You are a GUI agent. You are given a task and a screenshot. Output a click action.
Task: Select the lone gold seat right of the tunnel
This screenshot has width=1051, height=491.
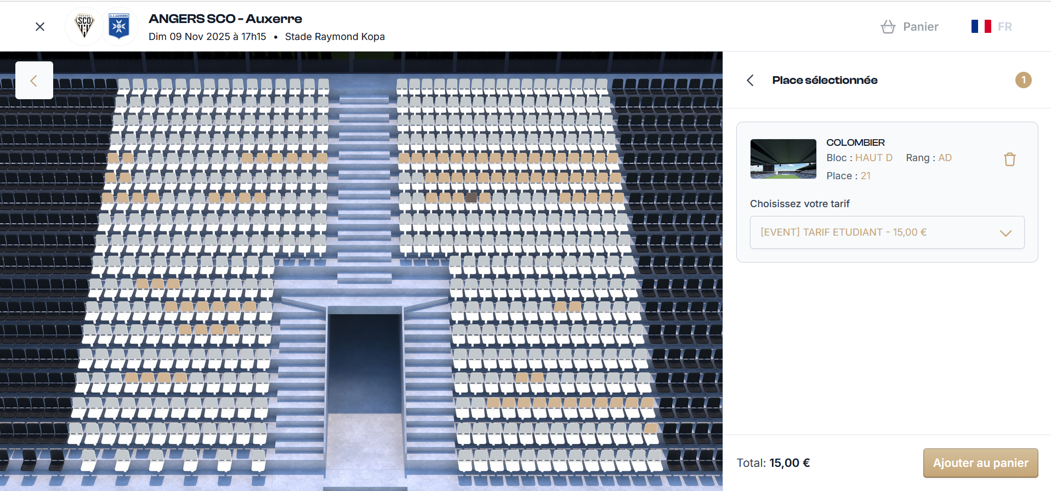651,428
